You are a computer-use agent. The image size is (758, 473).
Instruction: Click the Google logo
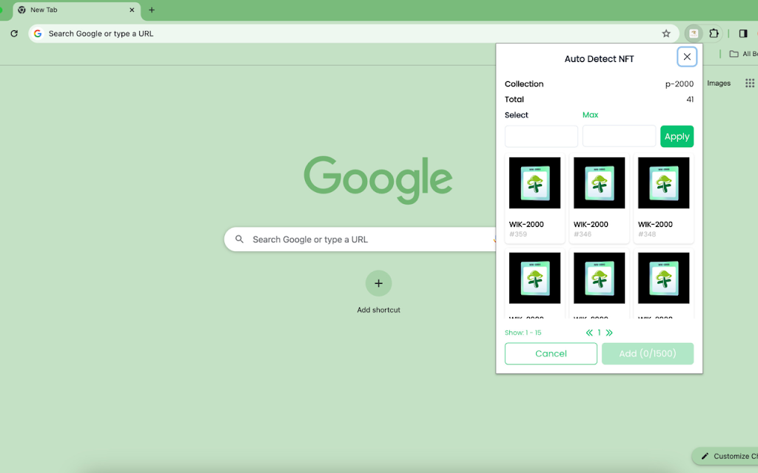click(378, 179)
